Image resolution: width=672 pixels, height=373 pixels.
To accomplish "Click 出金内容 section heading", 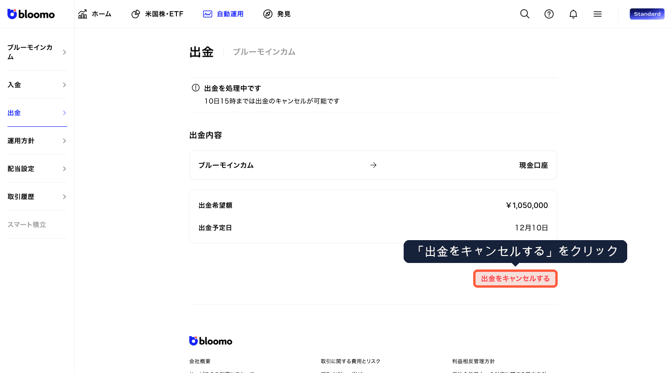I will [205, 135].
